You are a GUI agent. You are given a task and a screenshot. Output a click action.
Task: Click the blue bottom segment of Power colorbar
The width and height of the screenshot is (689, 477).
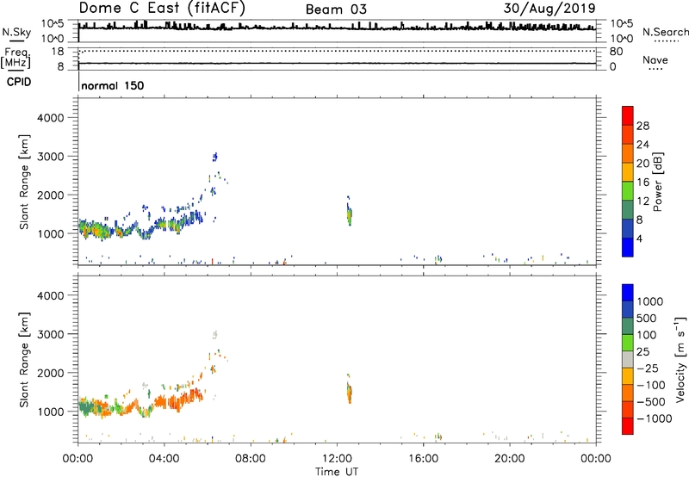tap(628, 247)
